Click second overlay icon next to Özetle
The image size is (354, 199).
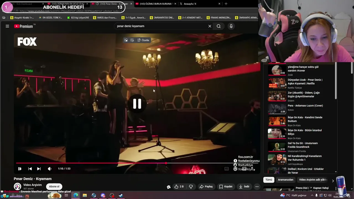pyautogui.click(x=132, y=40)
